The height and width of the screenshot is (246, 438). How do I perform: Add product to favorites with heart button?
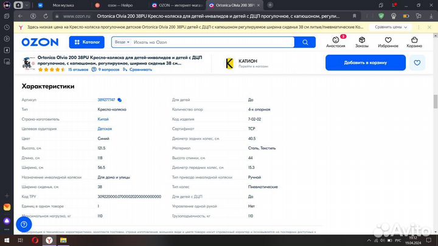[x=417, y=63]
